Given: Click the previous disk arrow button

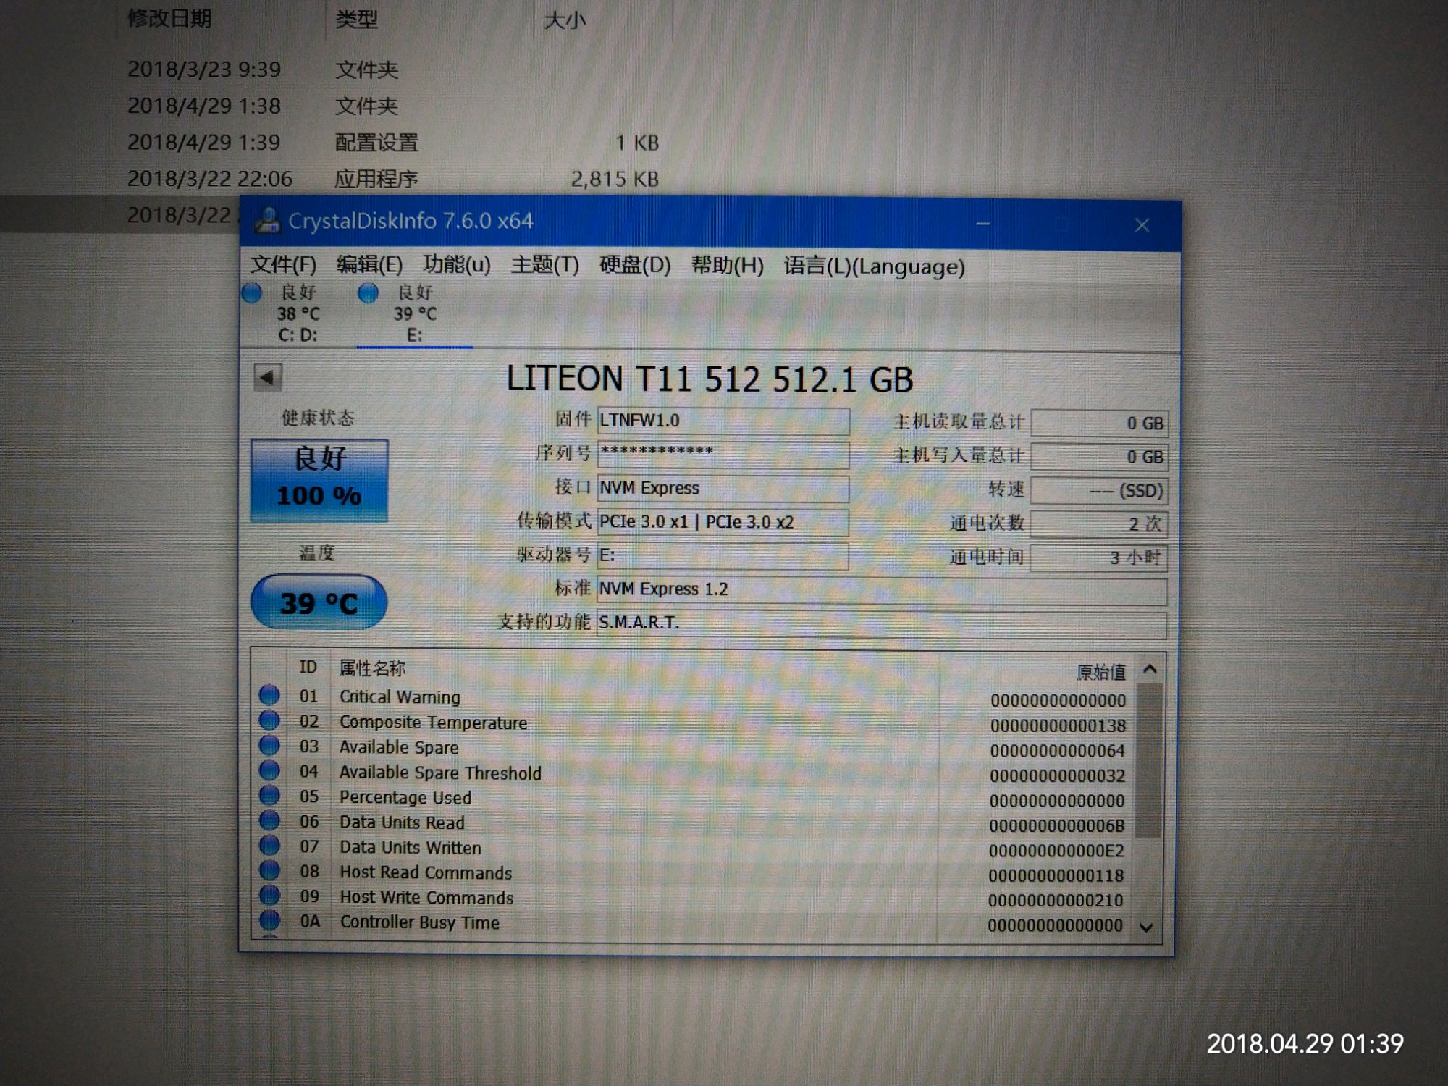Looking at the screenshot, I should click(267, 377).
